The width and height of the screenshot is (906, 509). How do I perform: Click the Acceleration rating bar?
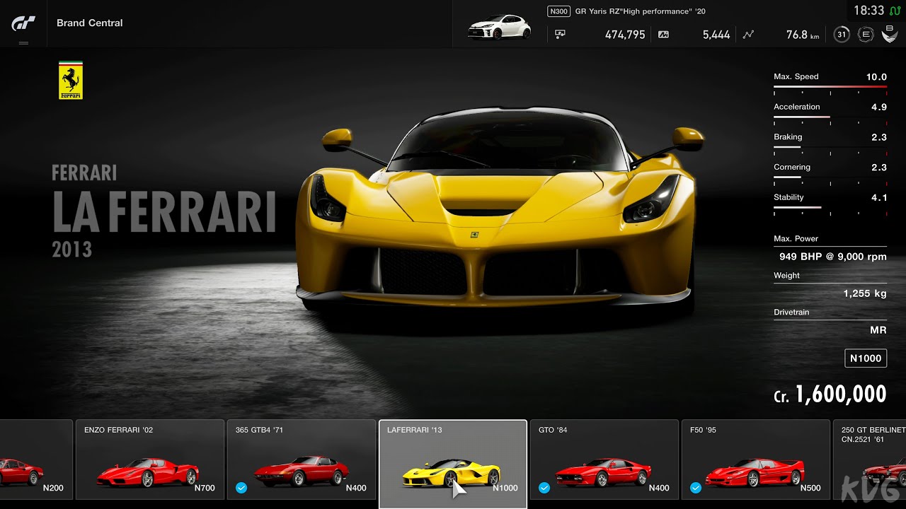click(x=830, y=118)
